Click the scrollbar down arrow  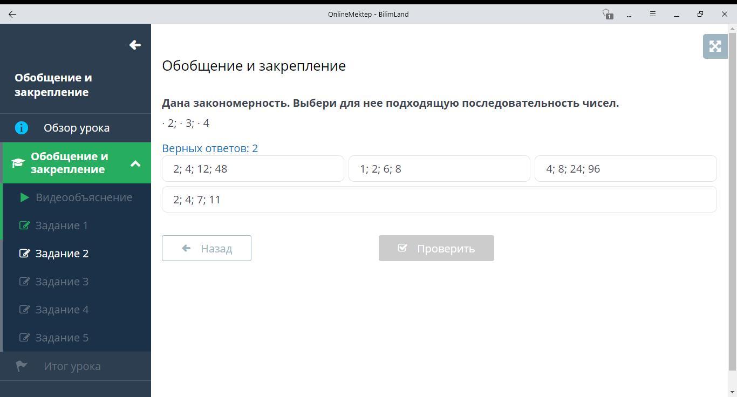point(732,392)
